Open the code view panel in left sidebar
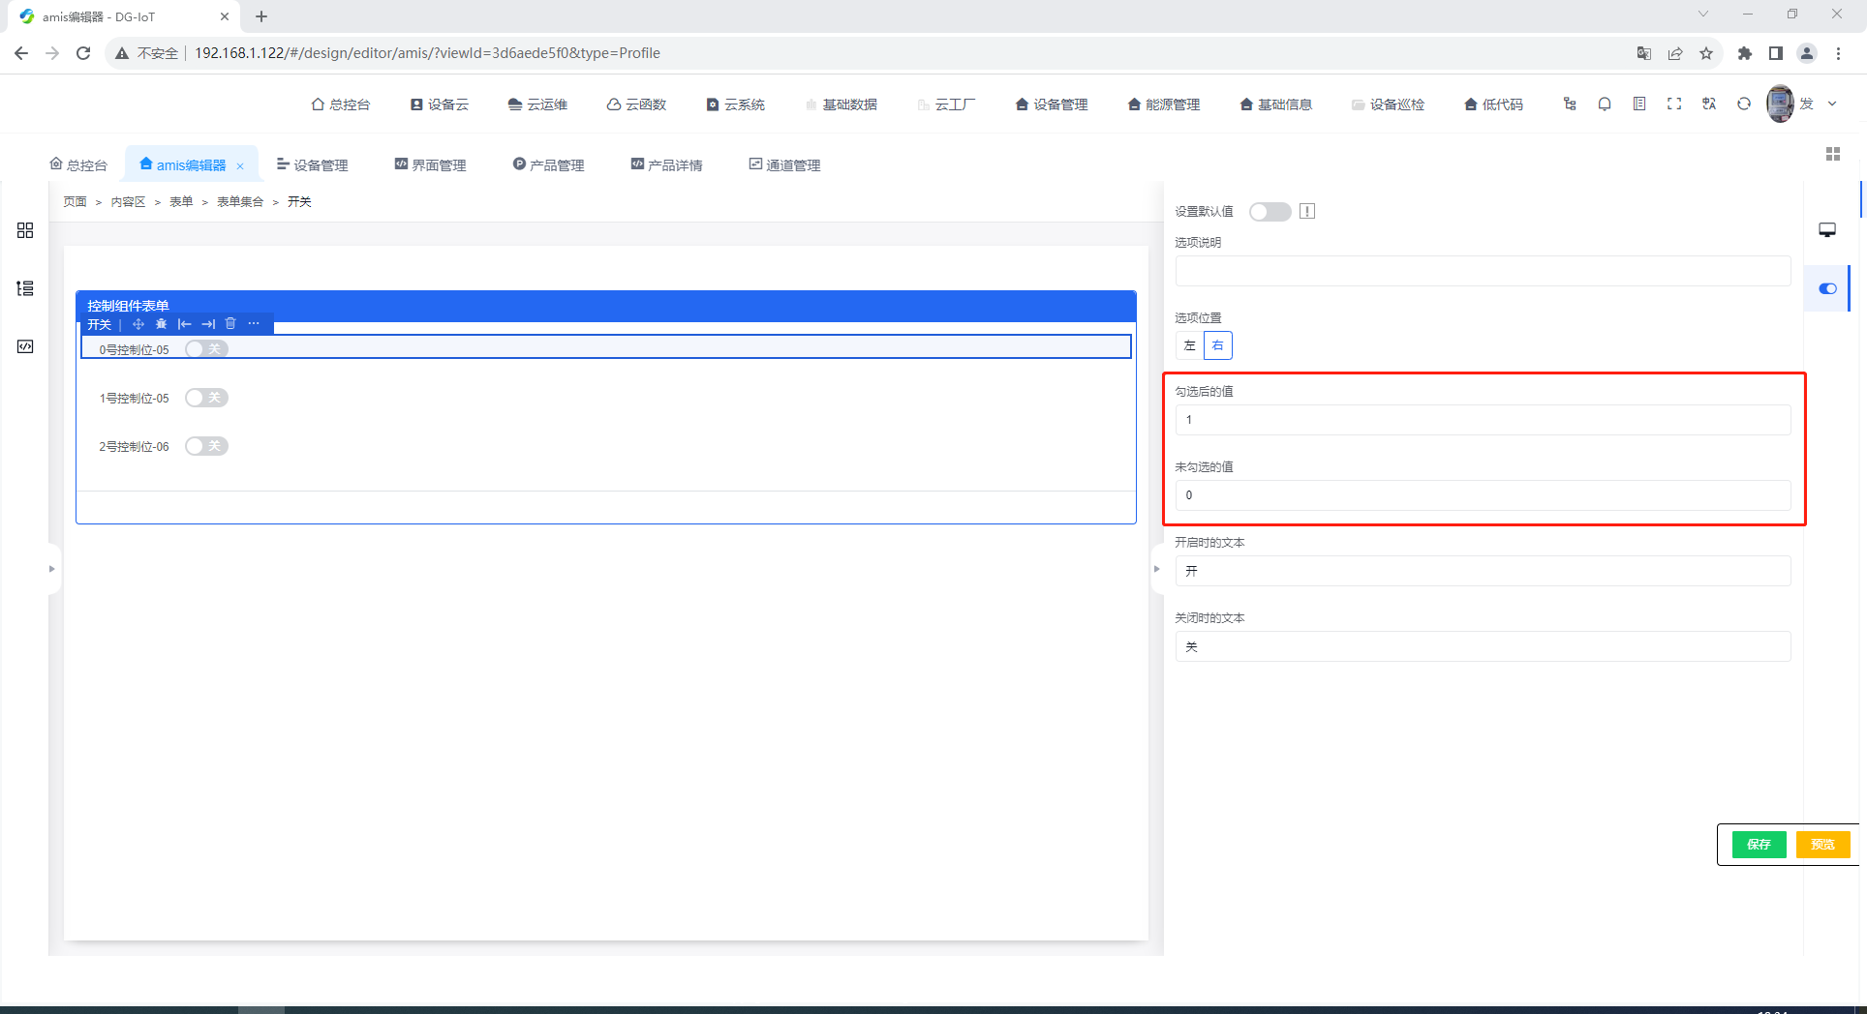 pos(25,346)
